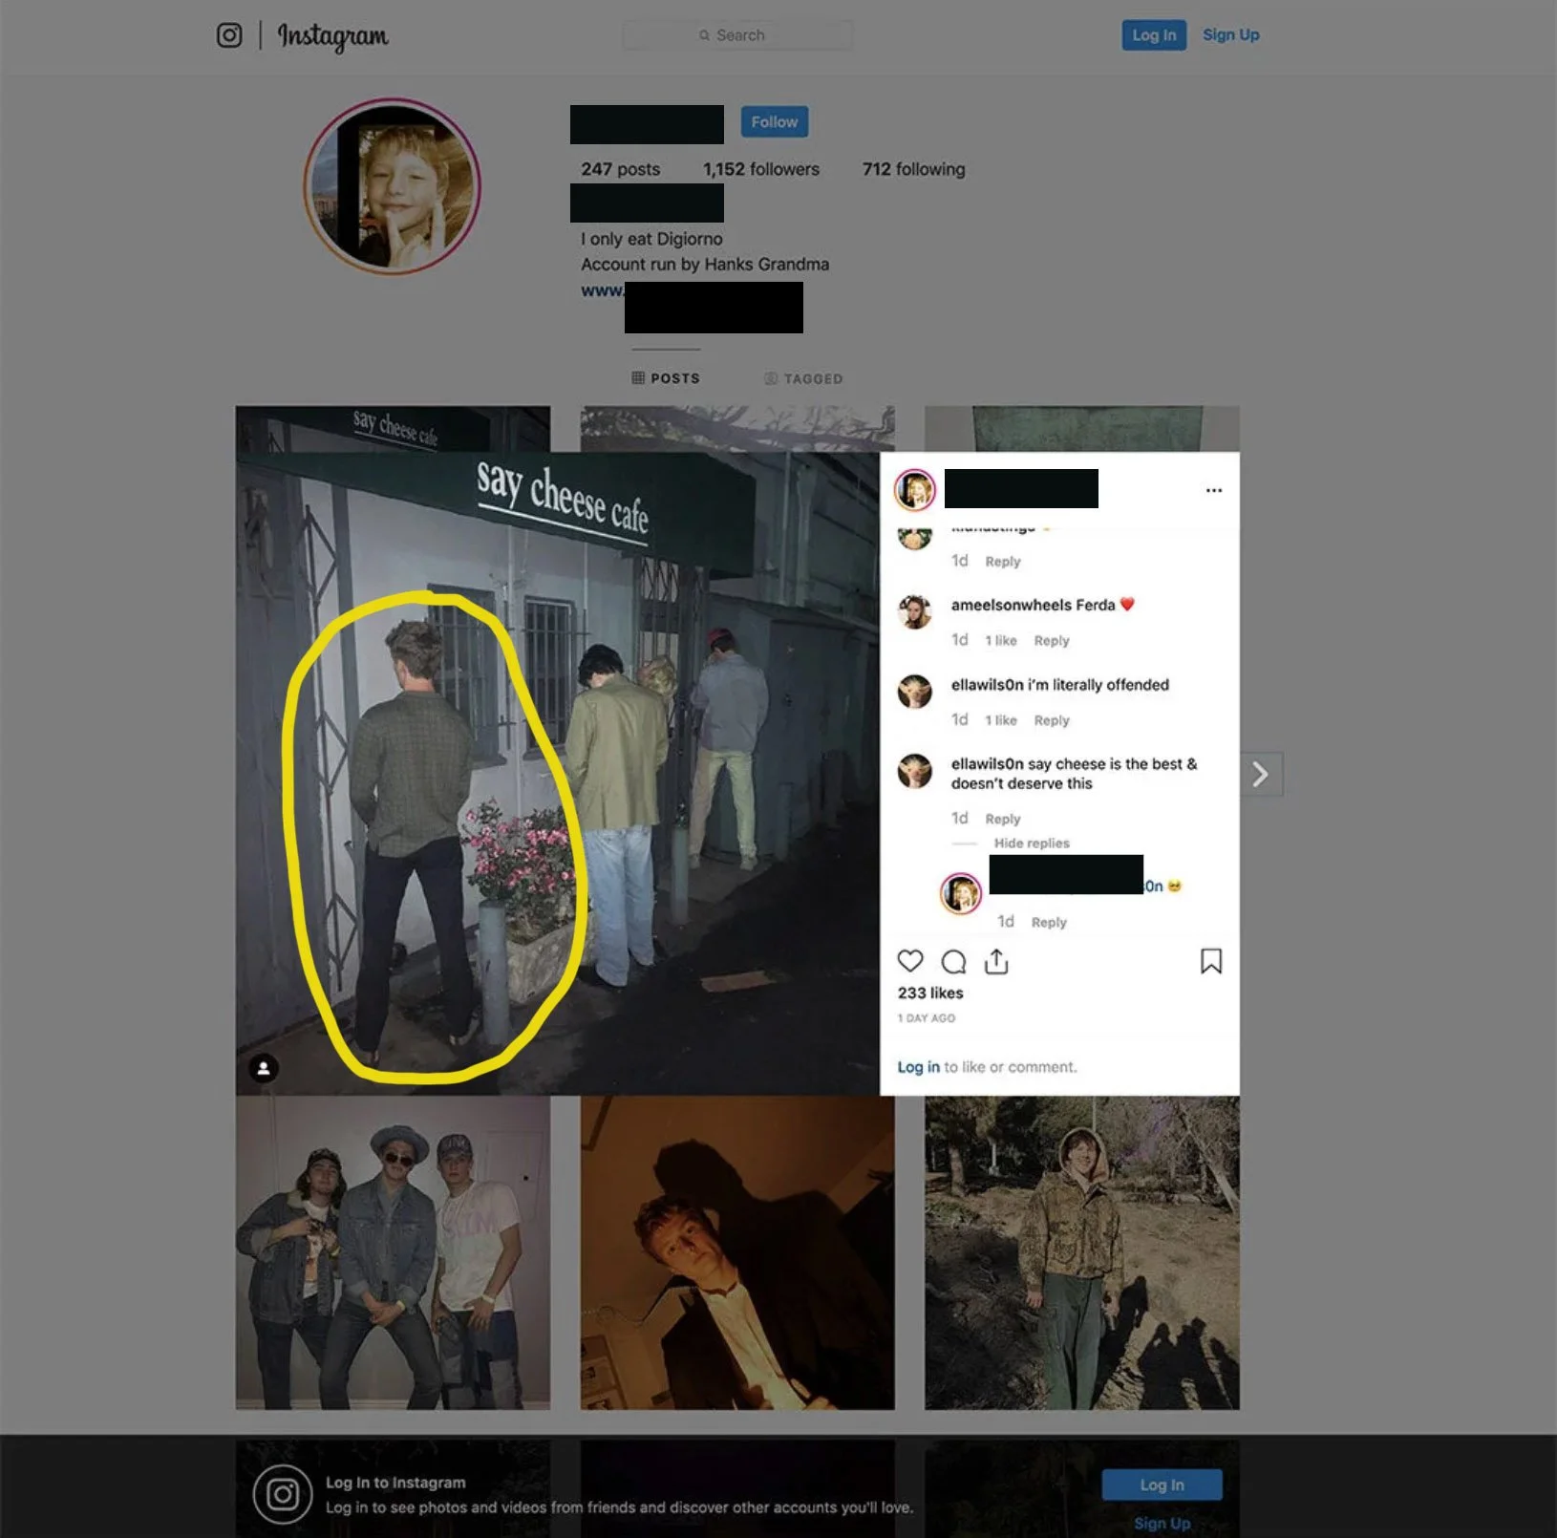View likes on "i'm literally offended" comment

[1001, 720]
